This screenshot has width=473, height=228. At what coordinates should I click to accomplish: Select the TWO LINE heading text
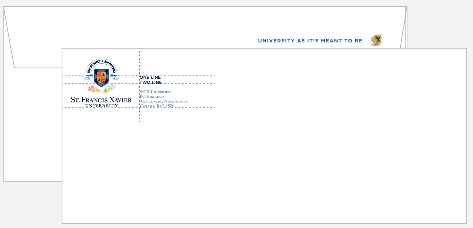tap(150, 82)
